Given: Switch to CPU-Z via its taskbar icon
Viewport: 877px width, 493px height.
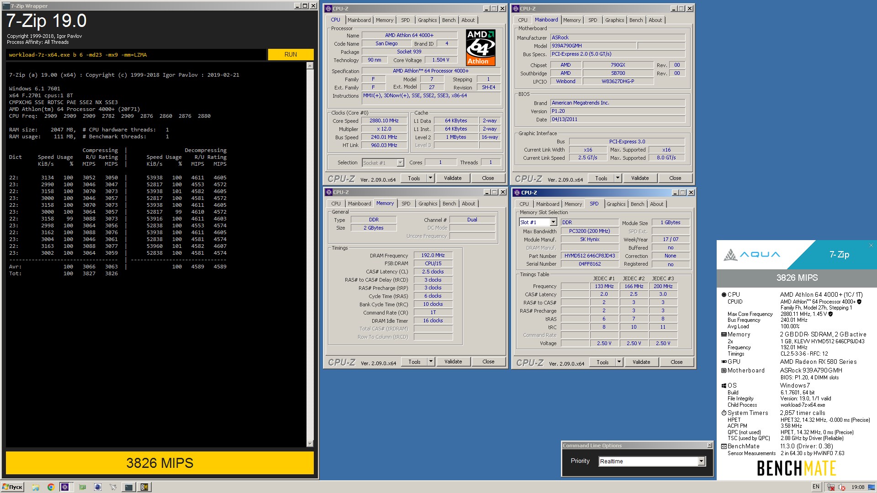Looking at the screenshot, I should (x=65, y=487).
